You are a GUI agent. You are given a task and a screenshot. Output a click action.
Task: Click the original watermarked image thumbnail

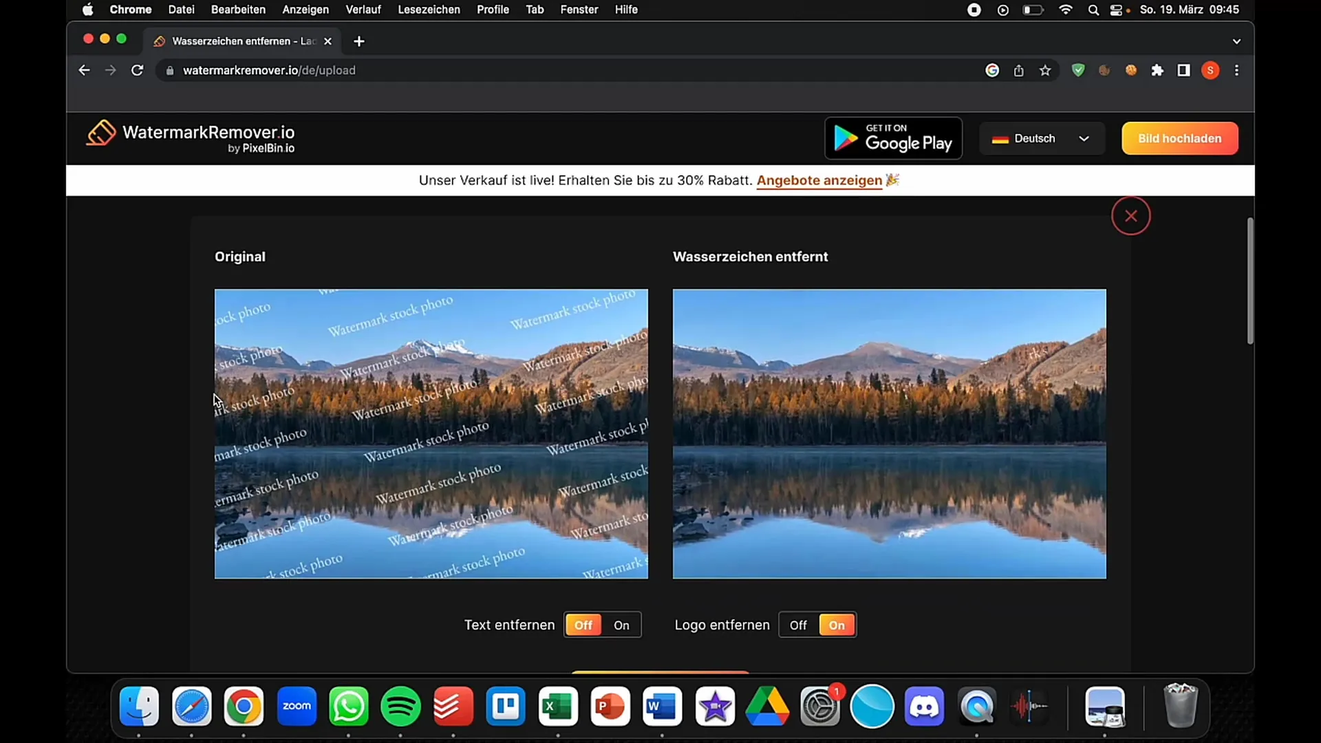pos(431,433)
